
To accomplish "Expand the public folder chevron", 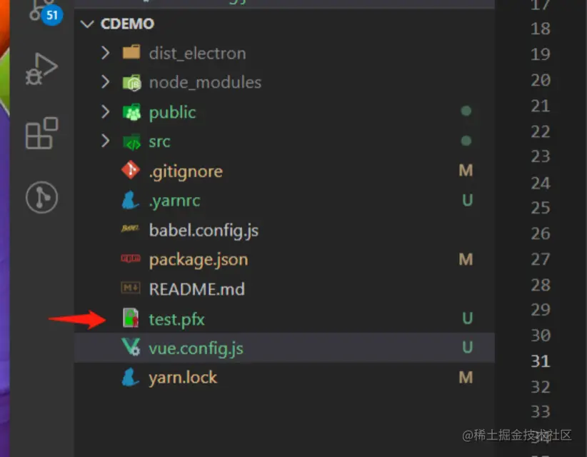I will 106,112.
